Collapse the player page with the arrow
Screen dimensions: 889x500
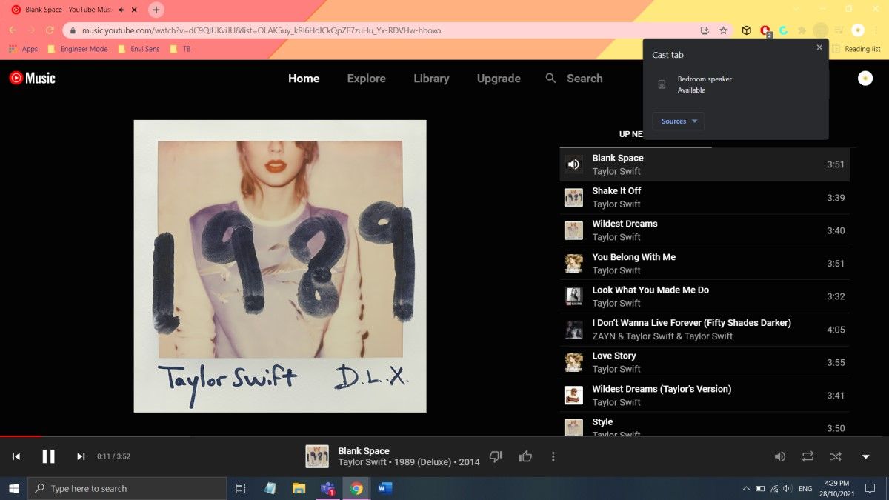[x=865, y=456]
